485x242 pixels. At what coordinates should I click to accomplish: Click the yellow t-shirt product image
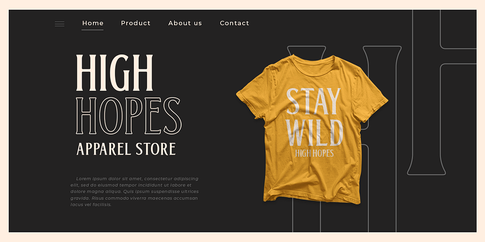(x=311, y=129)
